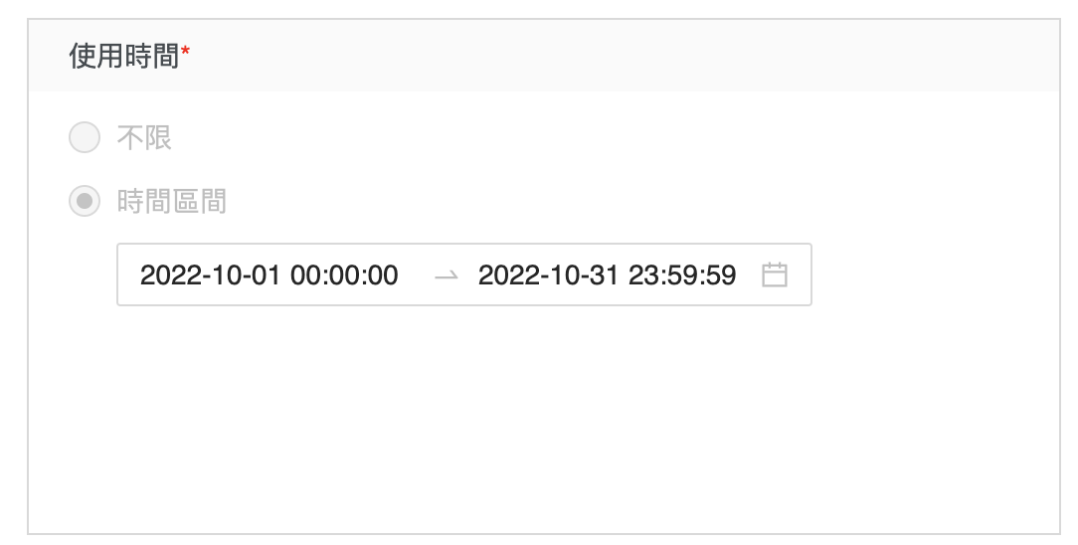
Task: Click the 使用時間 section title
Action: pos(123,57)
